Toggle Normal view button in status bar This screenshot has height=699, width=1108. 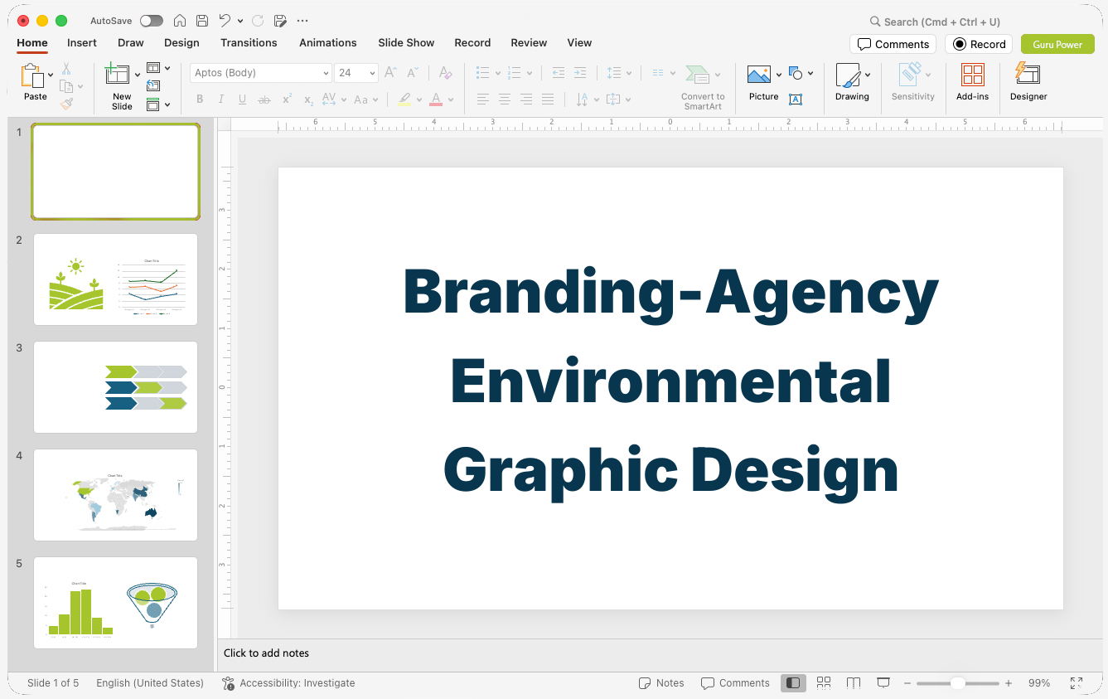coord(793,683)
